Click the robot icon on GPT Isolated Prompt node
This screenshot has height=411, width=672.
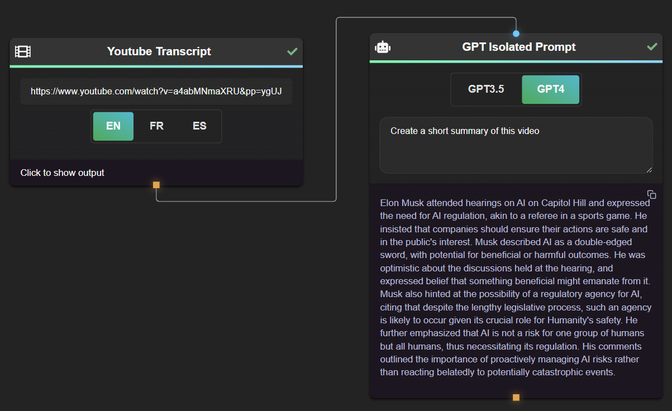pos(383,47)
